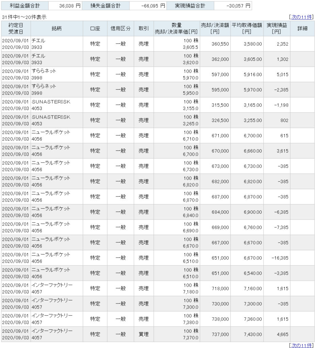This screenshot has height=348, width=315.
Task: Select the 売却/決済額 column header
Action: click(215, 29)
